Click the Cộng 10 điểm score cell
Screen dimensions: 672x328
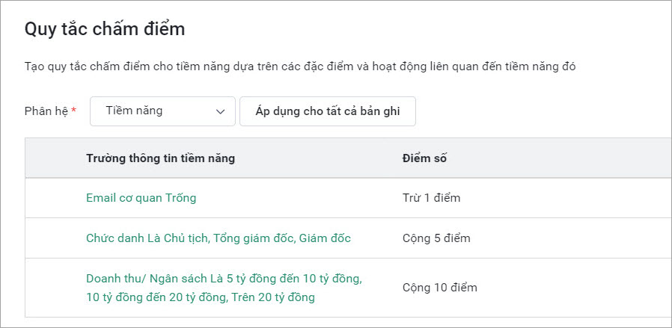(x=440, y=288)
